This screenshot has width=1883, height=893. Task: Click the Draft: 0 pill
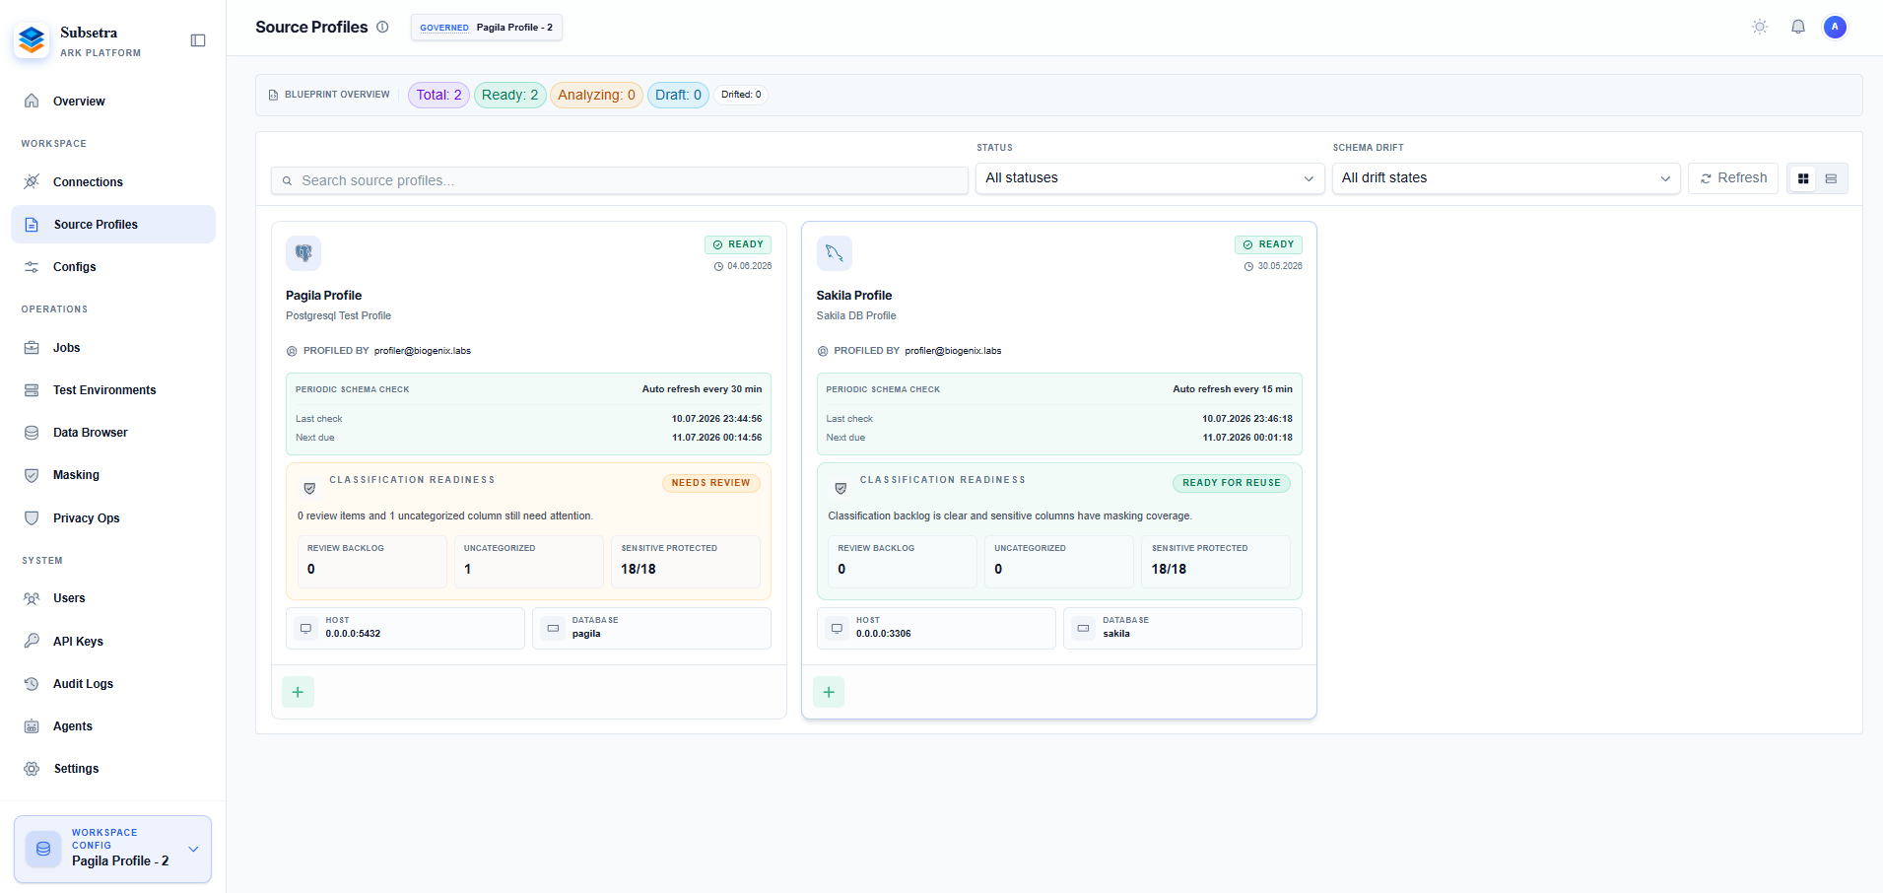678,96
